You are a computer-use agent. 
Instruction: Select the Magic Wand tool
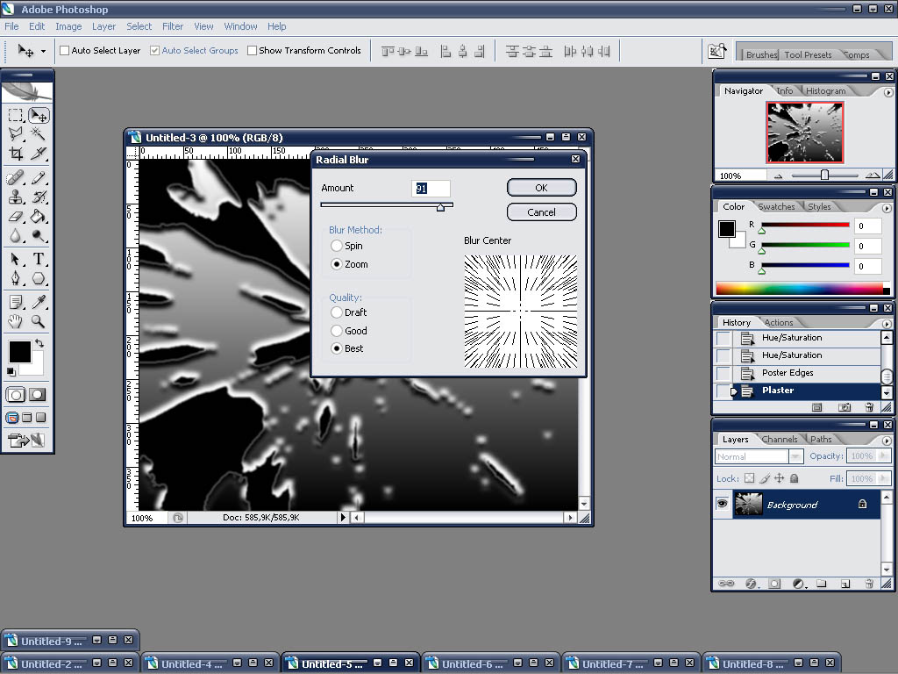click(39, 133)
